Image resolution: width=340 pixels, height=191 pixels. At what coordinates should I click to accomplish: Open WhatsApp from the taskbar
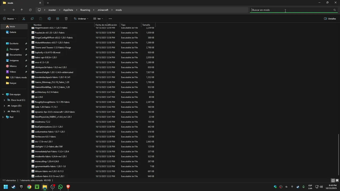pyautogui.click(x=60, y=187)
